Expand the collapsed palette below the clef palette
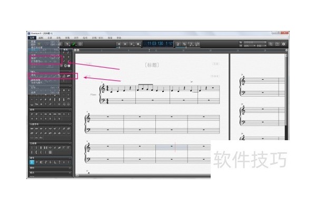 coord(70,167)
